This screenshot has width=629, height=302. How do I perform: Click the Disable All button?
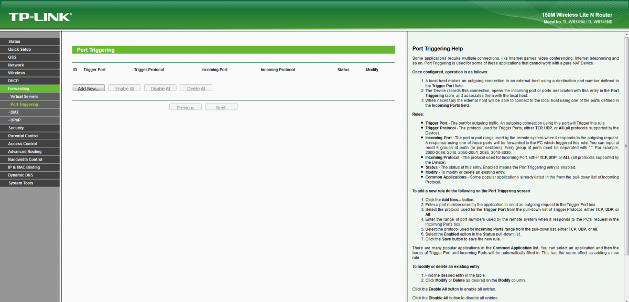click(160, 88)
